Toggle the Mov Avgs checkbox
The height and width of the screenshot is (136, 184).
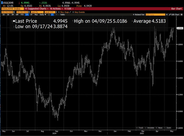click(59, 12)
